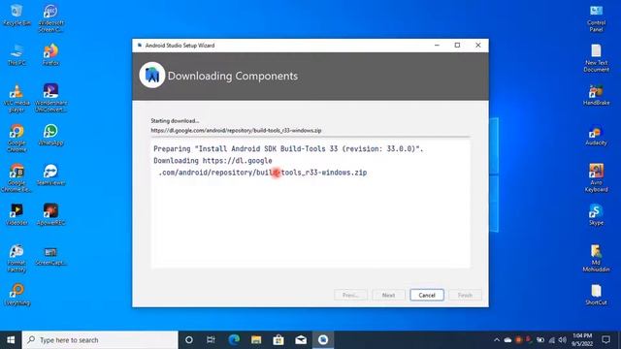The height and width of the screenshot is (349, 621).
Task: Click the greyed-out Previous button
Action: (x=350, y=295)
